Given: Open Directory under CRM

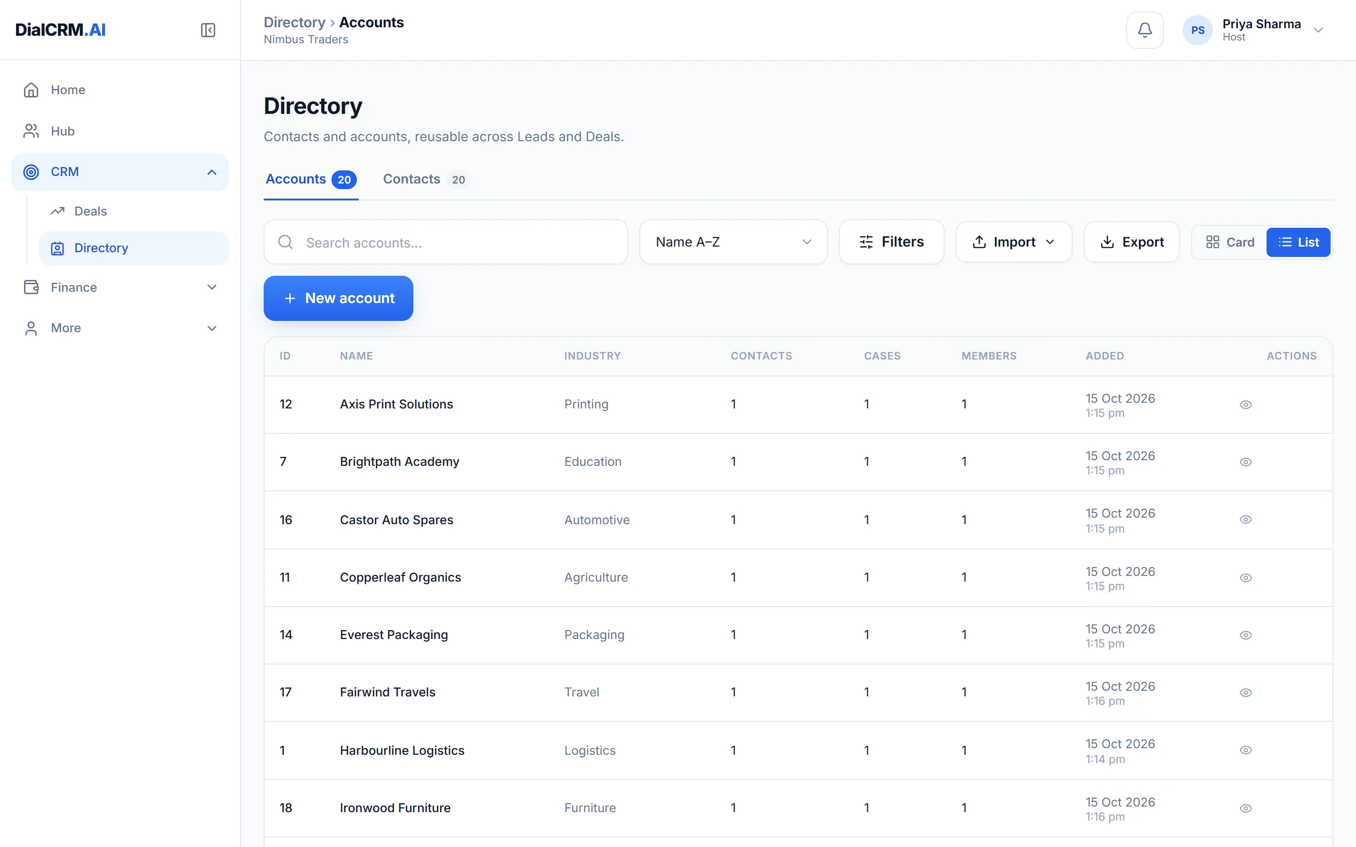Looking at the screenshot, I should tap(133, 248).
